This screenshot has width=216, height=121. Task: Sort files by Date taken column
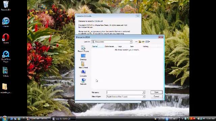click(110, 46)
